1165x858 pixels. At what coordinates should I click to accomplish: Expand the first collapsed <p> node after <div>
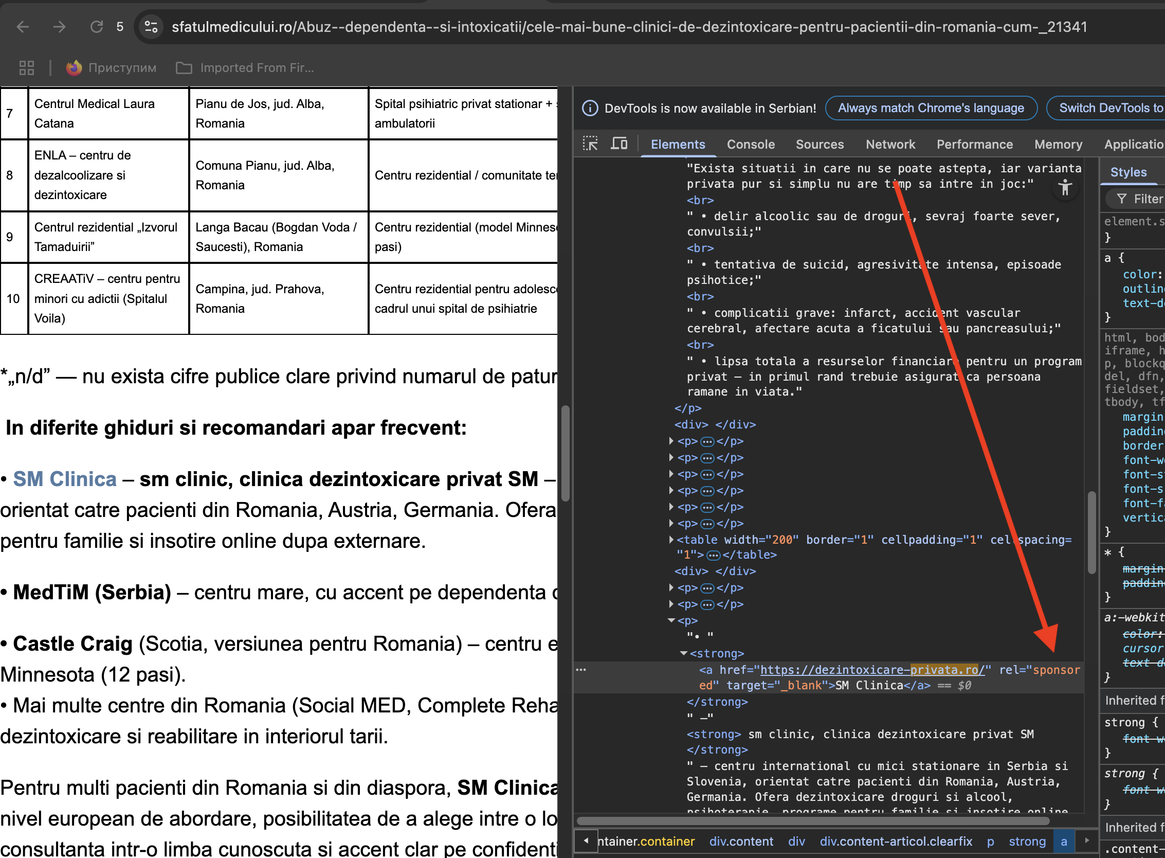point(671,441)
